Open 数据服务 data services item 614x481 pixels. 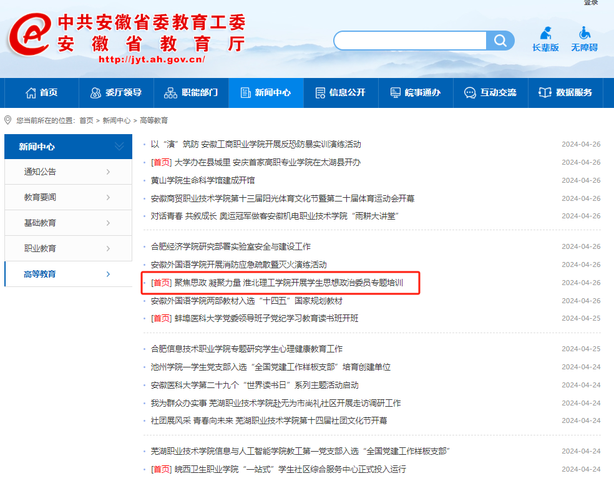[x=565, y=92]
